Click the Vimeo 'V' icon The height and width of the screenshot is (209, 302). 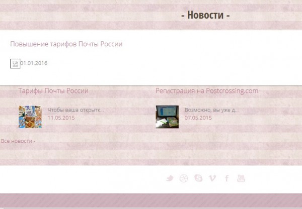[x=212, y=178]
